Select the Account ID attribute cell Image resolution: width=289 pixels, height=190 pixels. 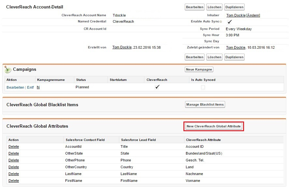click(x=195, y=146)
